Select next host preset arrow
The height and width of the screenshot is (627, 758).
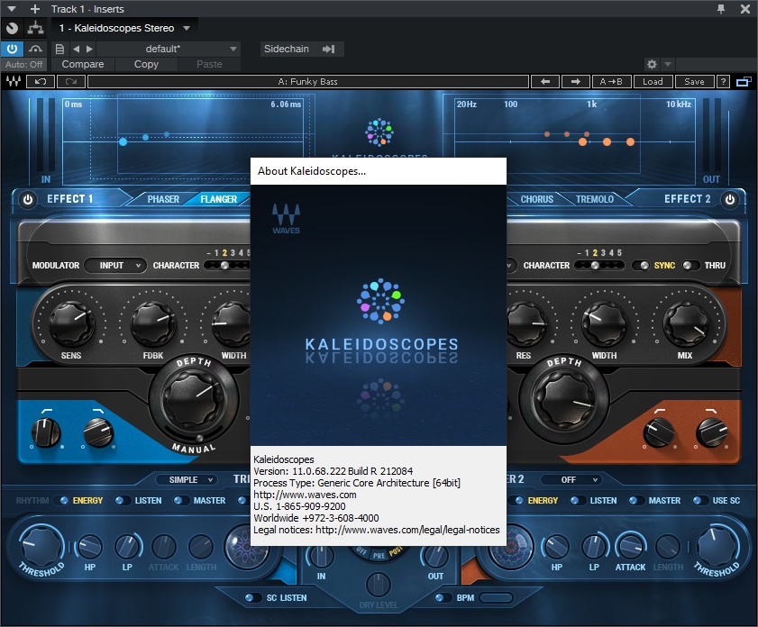coord(89,49)
